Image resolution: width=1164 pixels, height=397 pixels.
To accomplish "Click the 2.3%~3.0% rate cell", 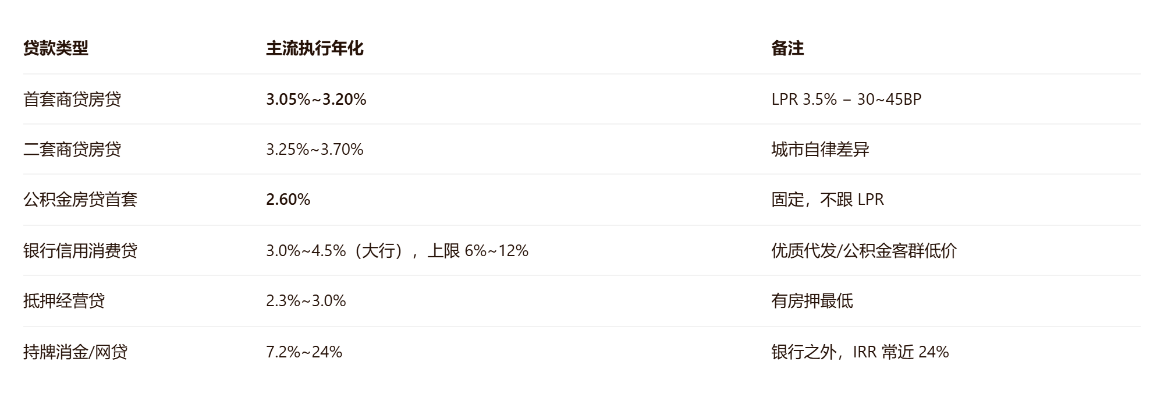I will (306, 301).
